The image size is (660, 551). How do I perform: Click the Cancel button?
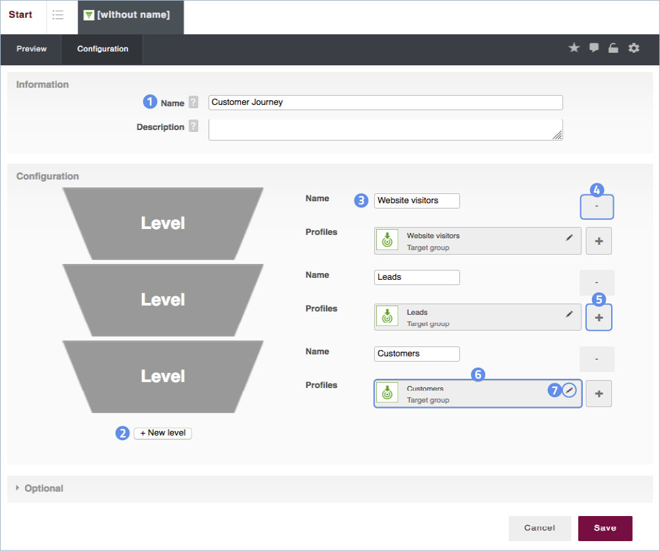(x=539, y=528)
